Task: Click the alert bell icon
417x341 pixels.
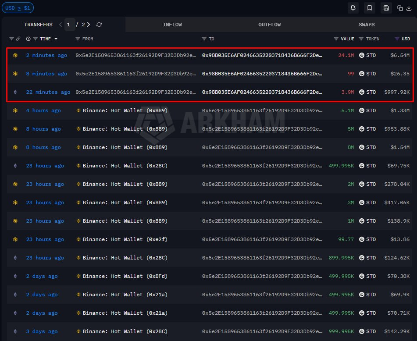Action: pos(353,8)
